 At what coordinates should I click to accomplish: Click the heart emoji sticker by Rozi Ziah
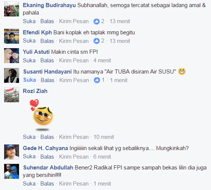point(41,115)
